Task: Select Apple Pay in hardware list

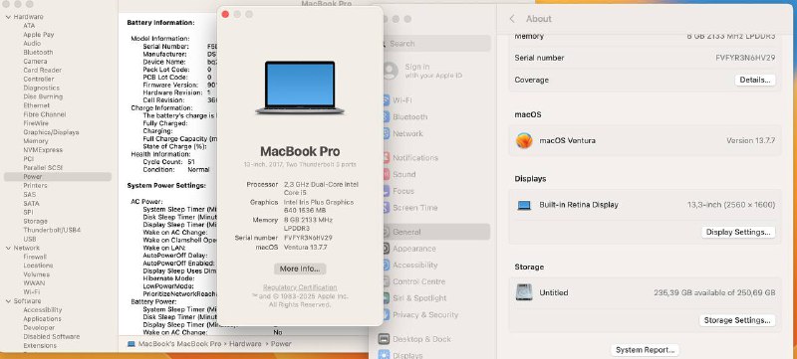Action: [x=39, y=35]
